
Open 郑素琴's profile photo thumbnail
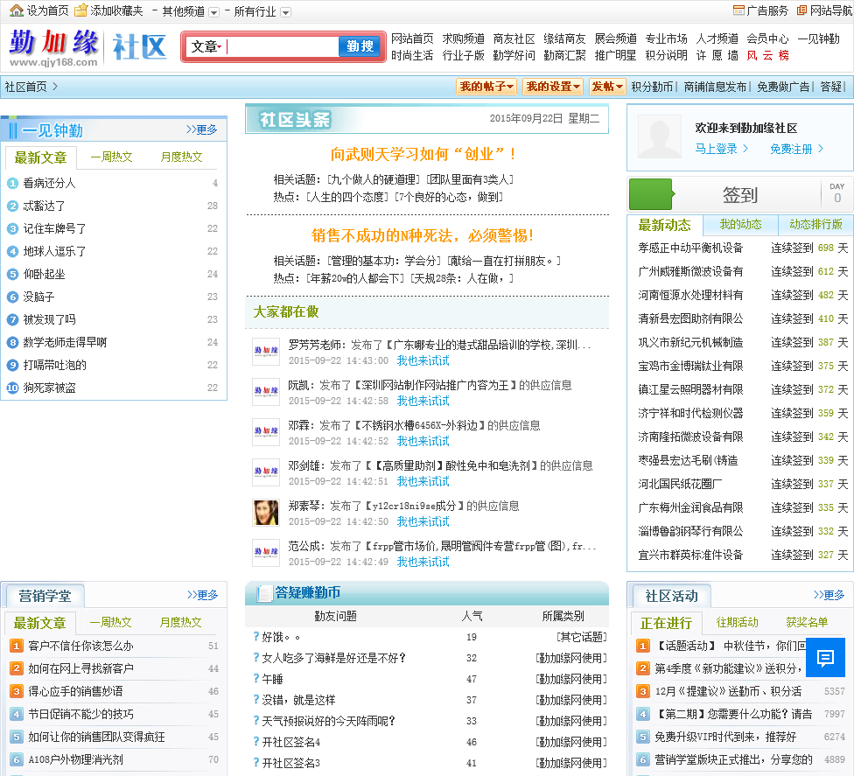click(266, 513)
